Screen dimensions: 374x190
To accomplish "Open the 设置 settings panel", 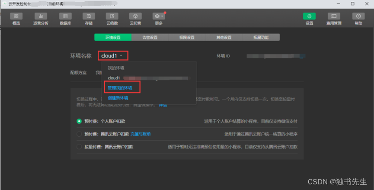I will [x=309, y=19].
